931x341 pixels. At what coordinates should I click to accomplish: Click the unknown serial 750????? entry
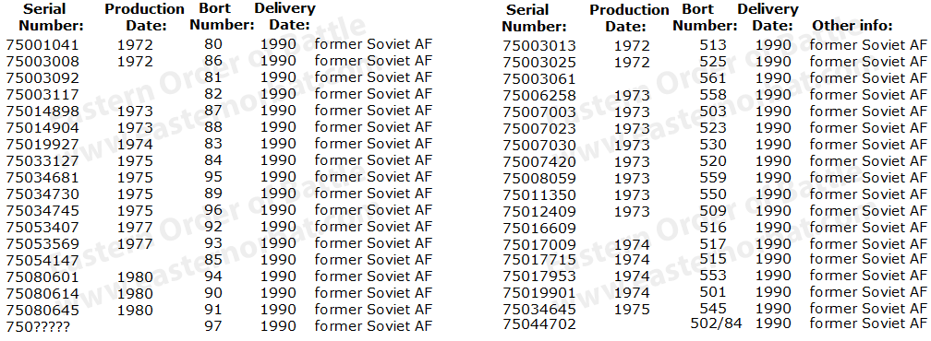click(x=38, y=327)
